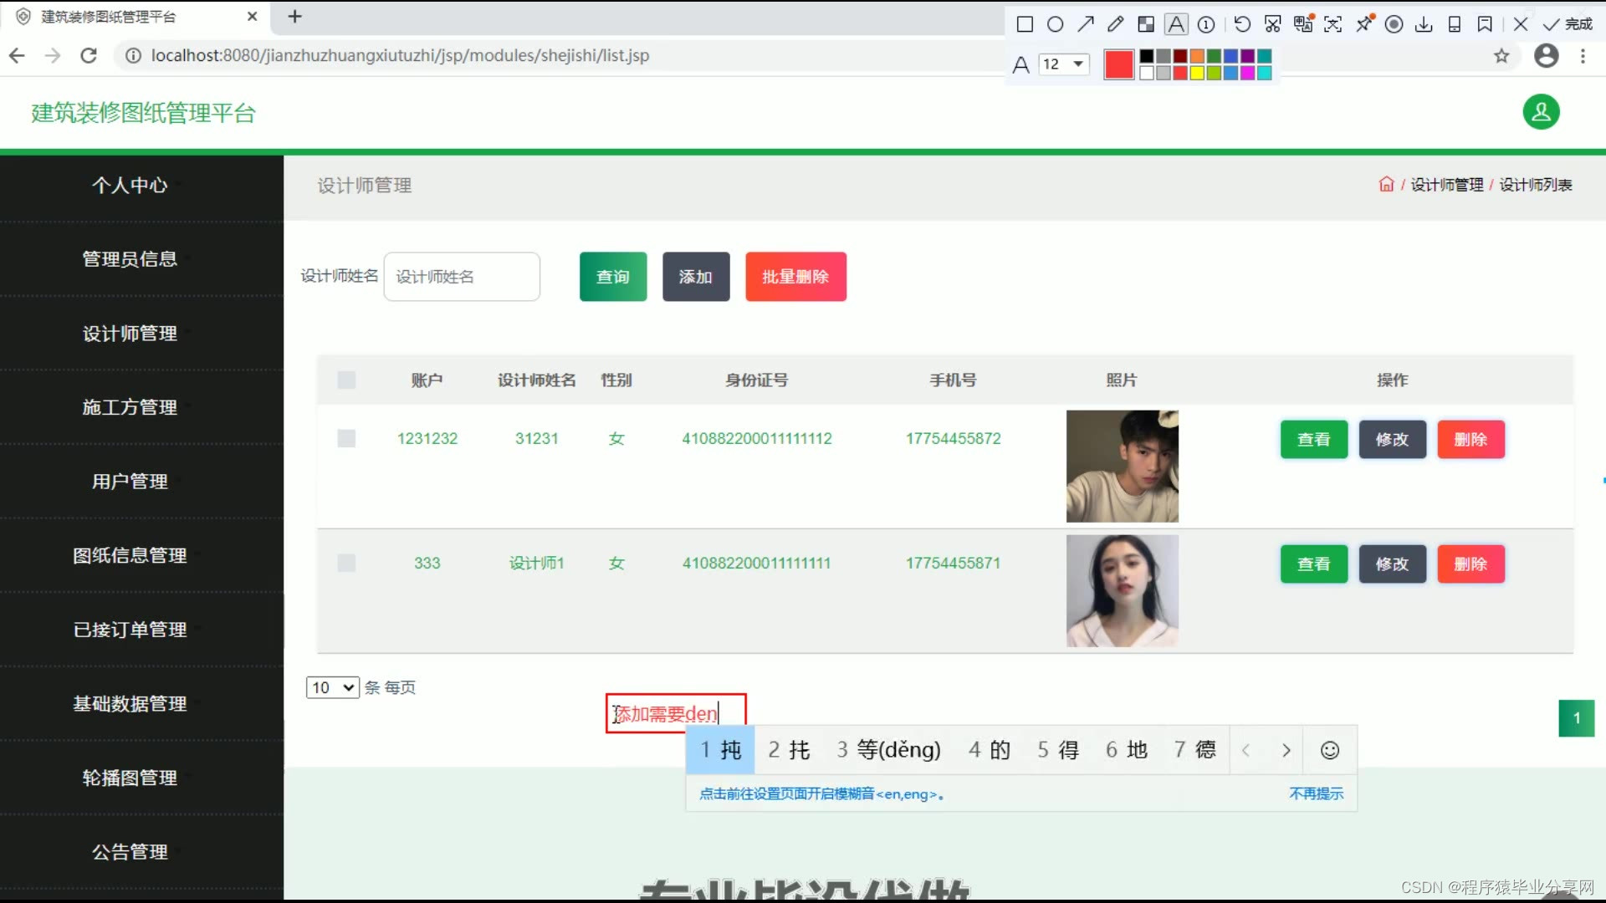Select the rectangle annotation tool

coord(1025,24)
